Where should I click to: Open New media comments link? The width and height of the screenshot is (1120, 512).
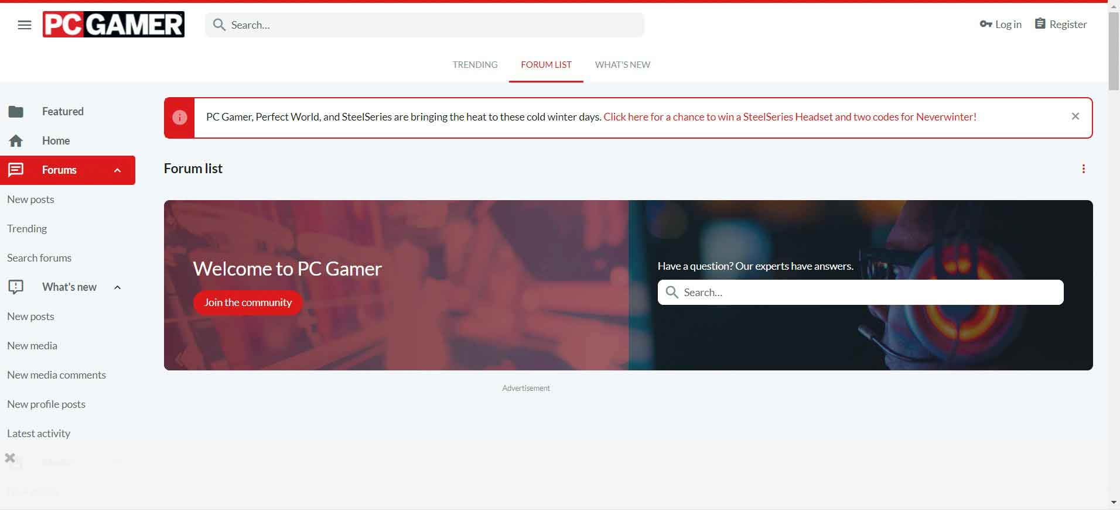[56, 375]
